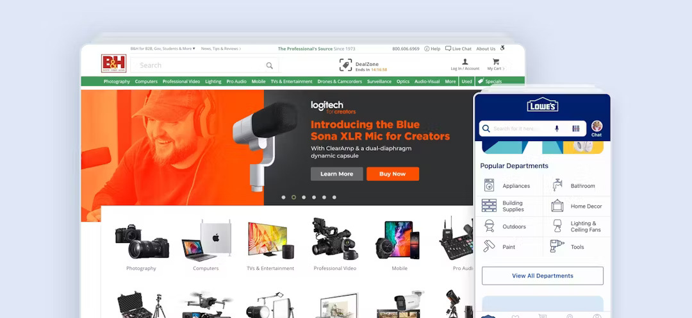692x318 pixels.
Task: Select the last carousel slide dot
Action: (x=334, y=197)
